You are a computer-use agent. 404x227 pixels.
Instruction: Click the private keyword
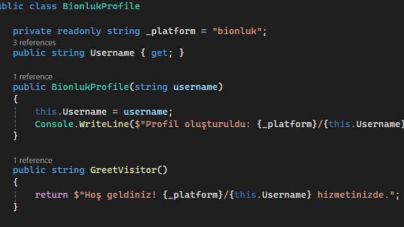(32, 31)
